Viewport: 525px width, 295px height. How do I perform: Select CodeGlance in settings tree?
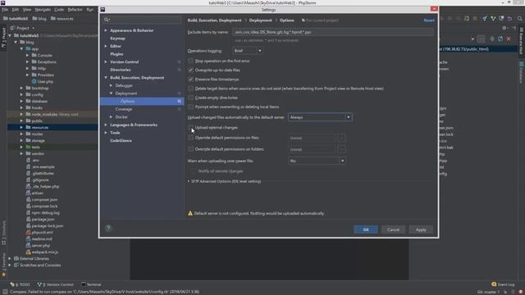(121, 140)
